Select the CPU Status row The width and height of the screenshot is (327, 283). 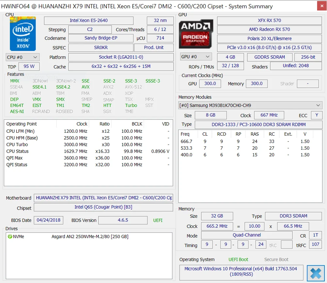(88, 151)
